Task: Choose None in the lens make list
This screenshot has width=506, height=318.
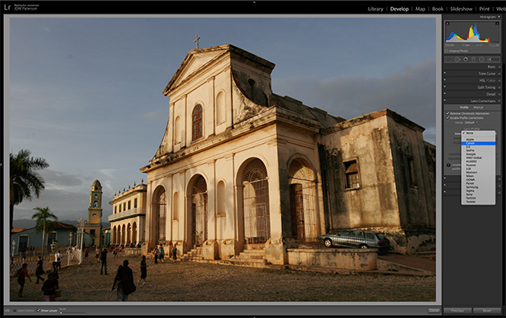Action: [x=478, y=132]
